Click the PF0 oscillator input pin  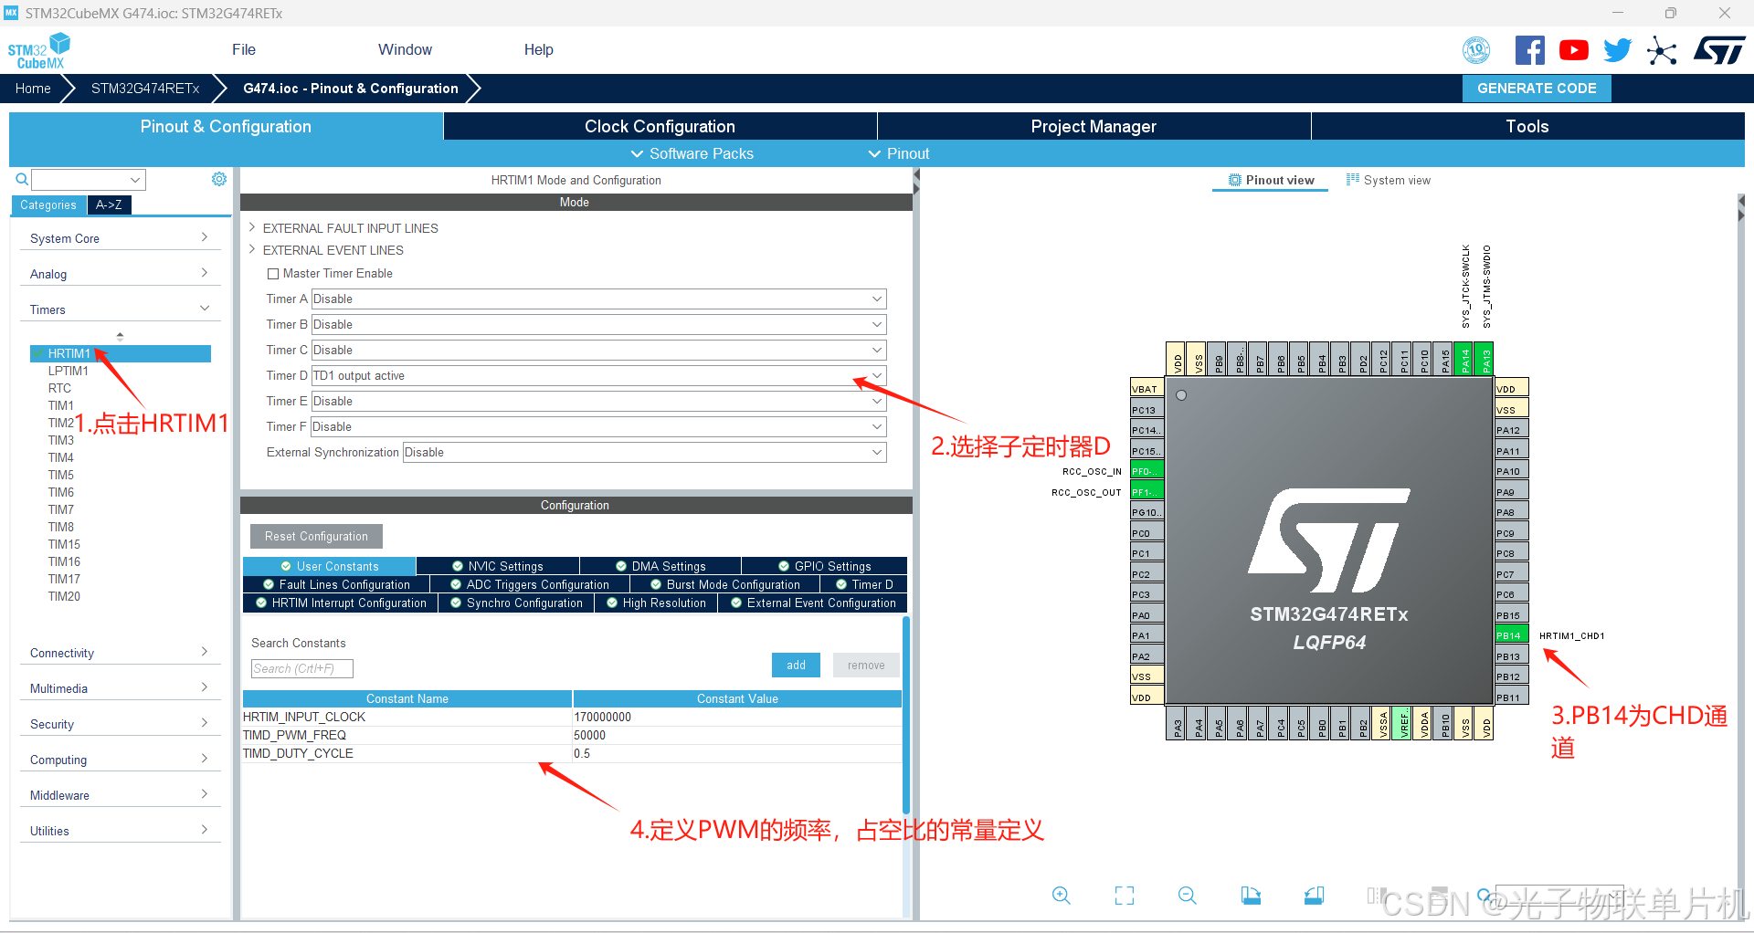point(1146,471)
